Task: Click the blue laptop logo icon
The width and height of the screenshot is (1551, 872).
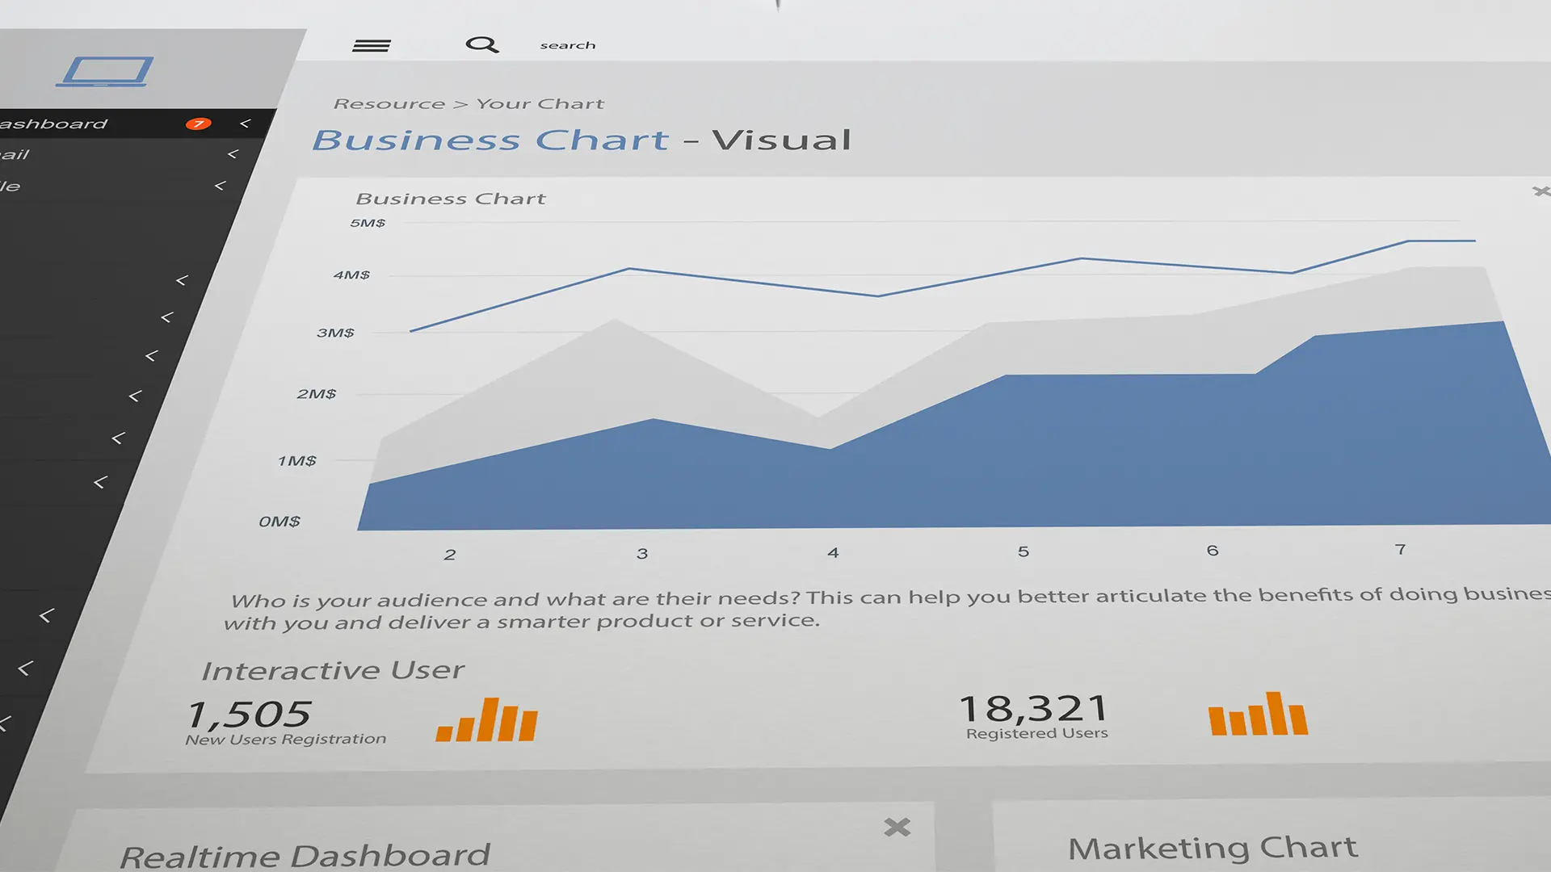Action: pyautogui.click(x=105, y=71)
